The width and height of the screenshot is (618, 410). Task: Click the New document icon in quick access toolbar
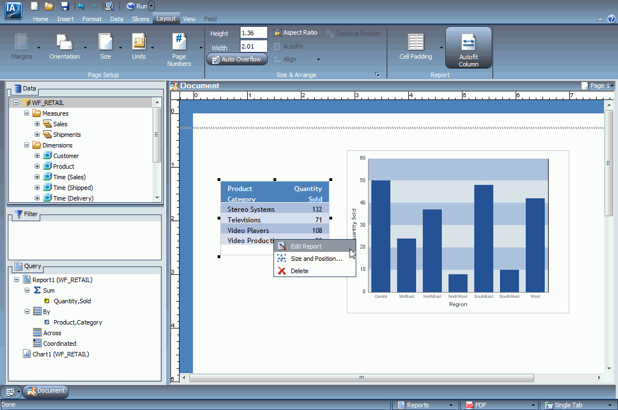click(x=35, y=6)
